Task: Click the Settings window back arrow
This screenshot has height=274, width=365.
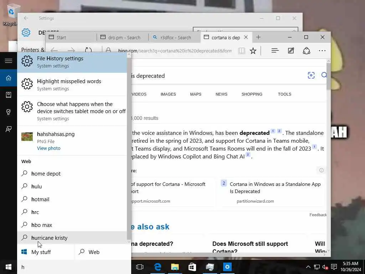Action: (x=26, y=18)
